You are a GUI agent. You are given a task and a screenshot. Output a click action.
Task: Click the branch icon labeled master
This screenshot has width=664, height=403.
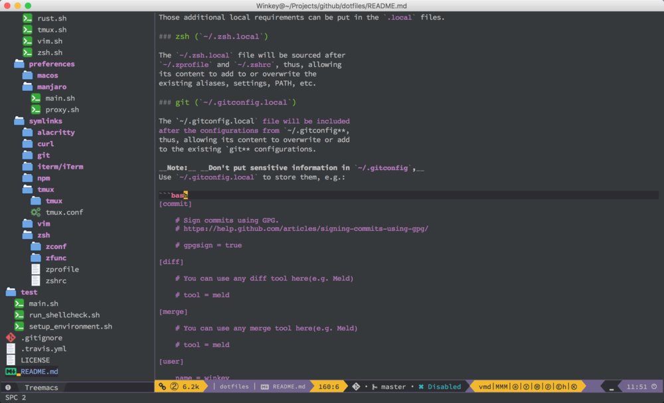(374, 386)
